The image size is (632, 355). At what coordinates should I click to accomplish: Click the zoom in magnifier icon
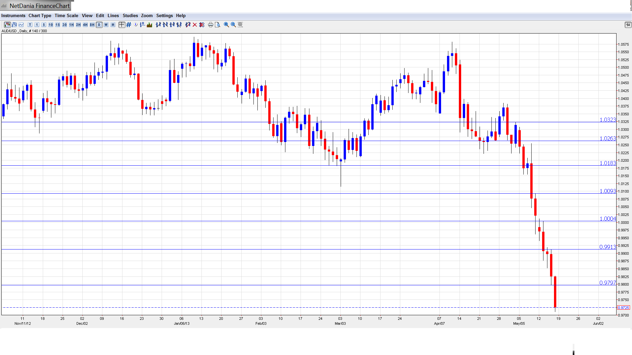point(226,25)
